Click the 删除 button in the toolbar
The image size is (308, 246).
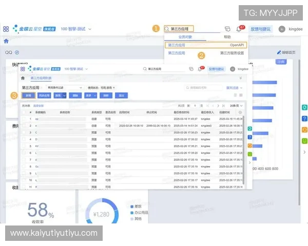click(x=75, y=95)
